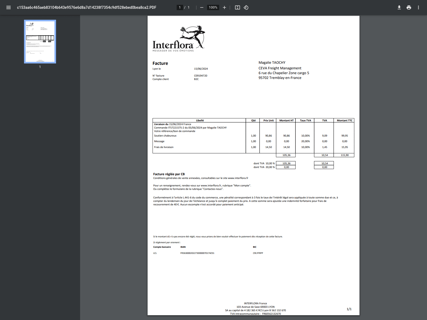The image size is (427, 320).
Task: Select Facture réglée par CB text
Action: tap(169, 174)
